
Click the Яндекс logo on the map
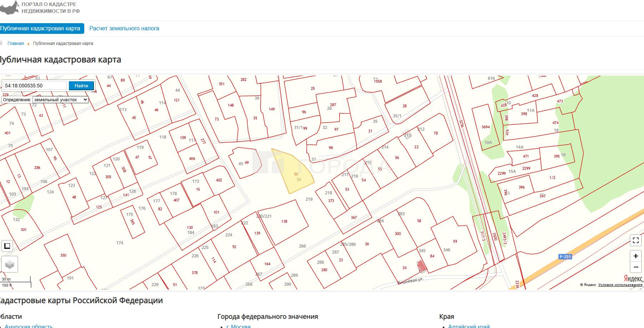click(x=633, y=278)
